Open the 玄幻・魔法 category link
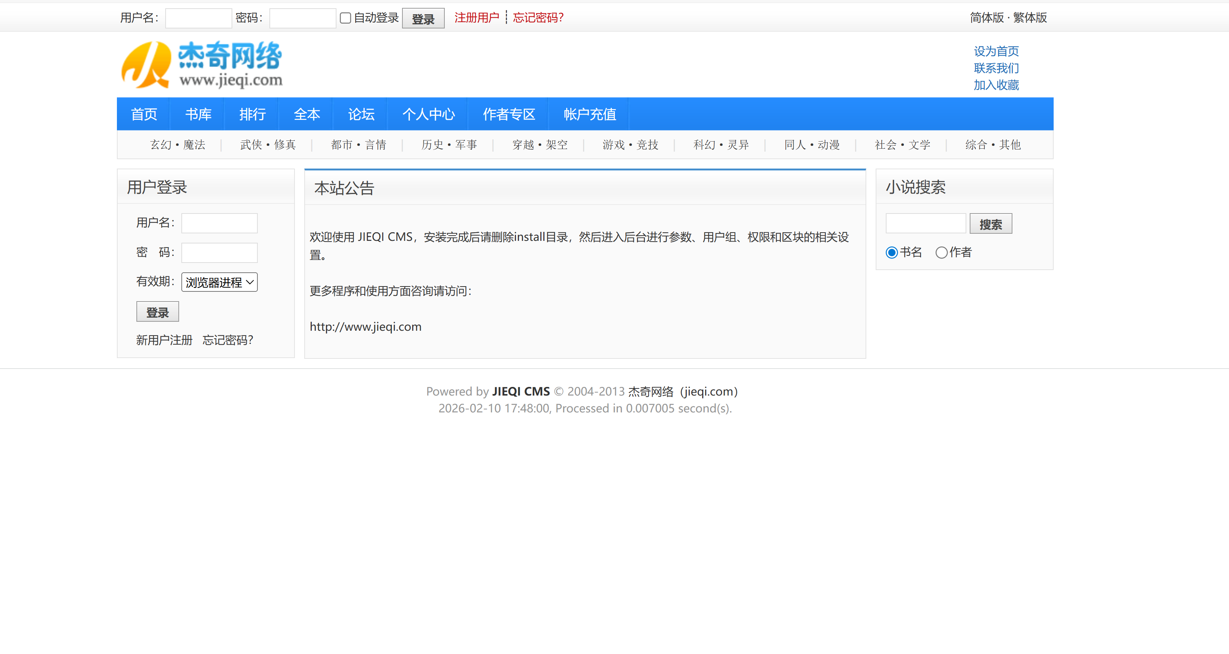The width and height of the screenshot is (1229, 654). [178, 145]
